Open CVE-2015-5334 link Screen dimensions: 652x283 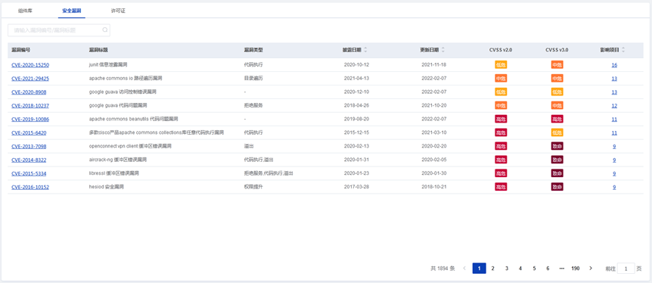[x=29, y=173]
